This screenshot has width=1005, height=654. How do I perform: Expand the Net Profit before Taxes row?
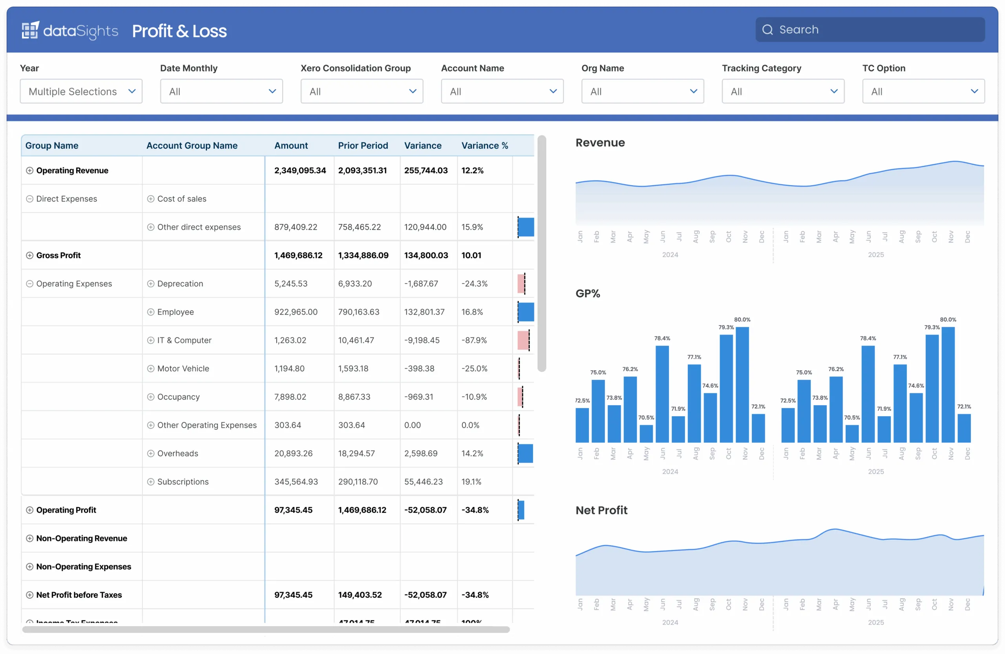click(x=29, y=595)
